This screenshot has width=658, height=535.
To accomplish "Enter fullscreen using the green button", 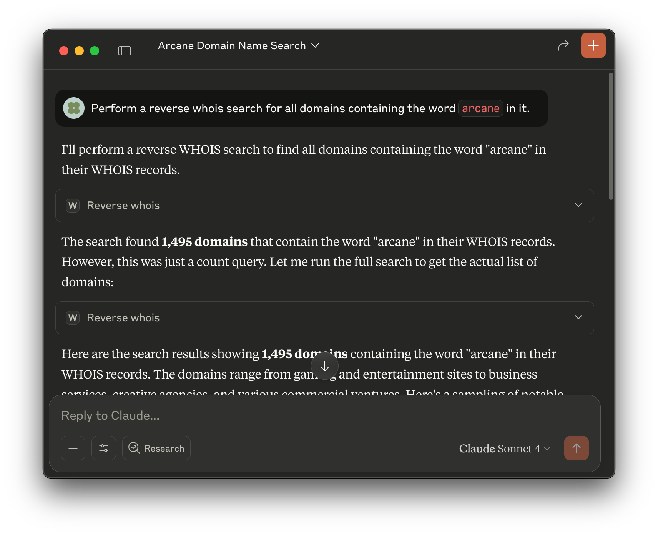I will coord(95,51).
